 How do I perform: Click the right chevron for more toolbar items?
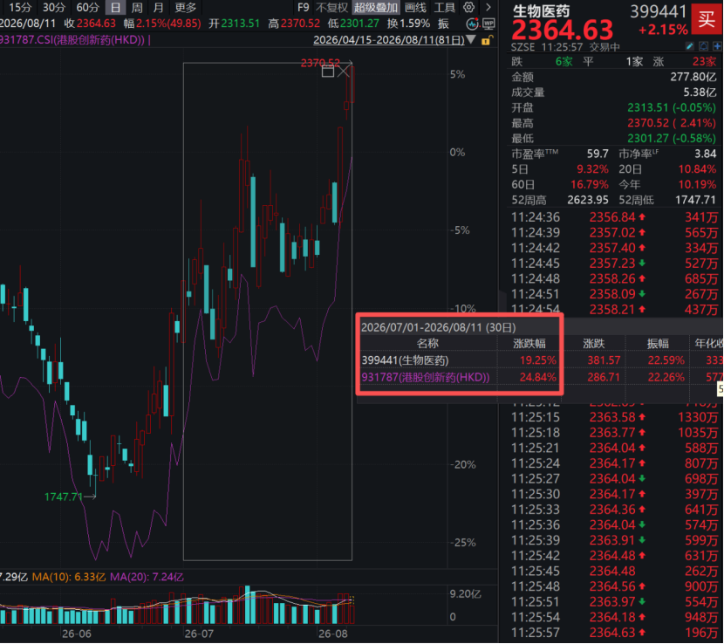(488, 7)
